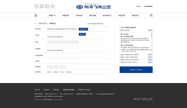
Task: Focus the 비밀번호확인 confirmation field
Action: point(63,55)
